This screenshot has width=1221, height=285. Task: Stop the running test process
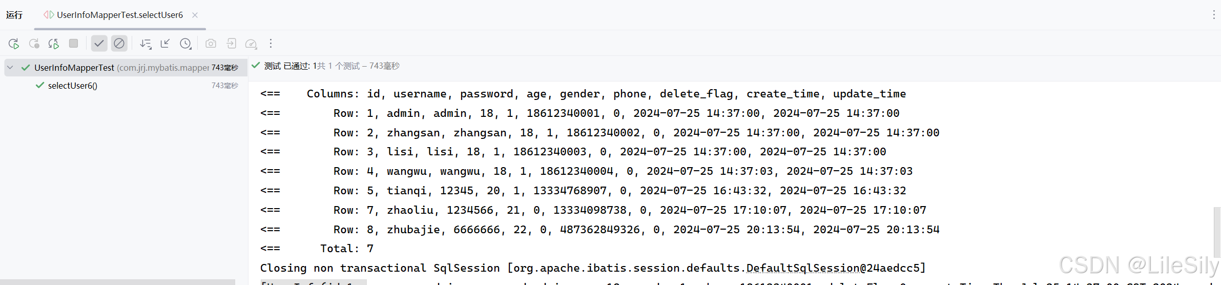(73, 44)
